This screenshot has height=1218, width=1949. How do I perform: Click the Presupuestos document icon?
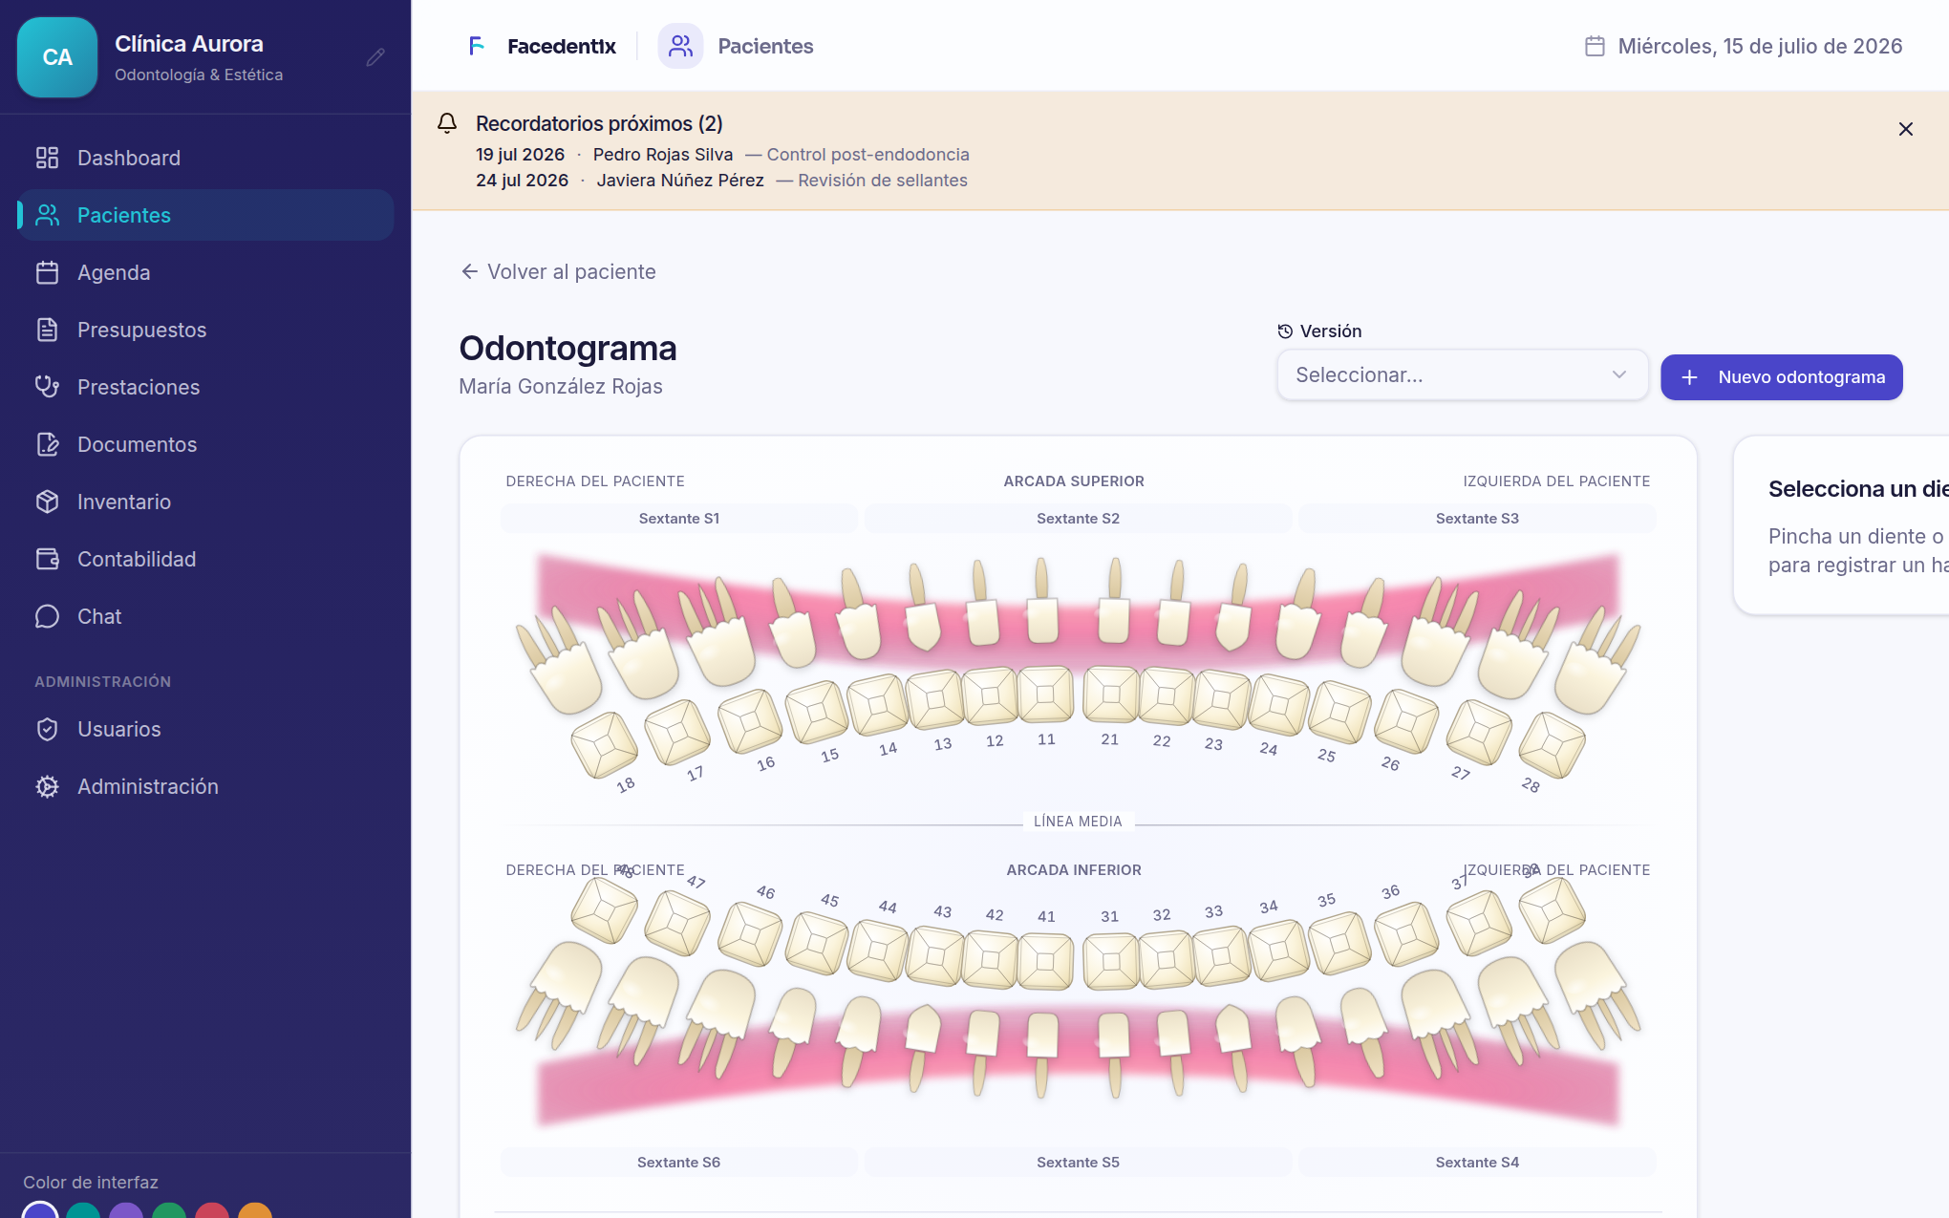tap(47, 330)
